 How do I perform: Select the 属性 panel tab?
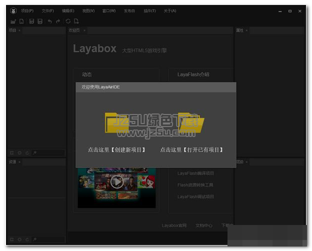(x=239, y=30)
